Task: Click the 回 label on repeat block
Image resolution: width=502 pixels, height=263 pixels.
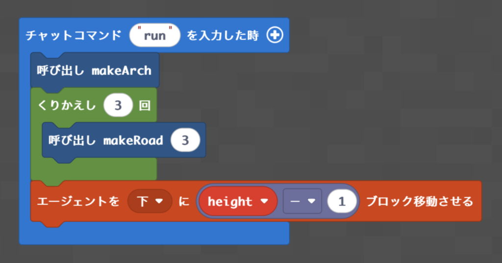Action: (x=145, y=106)
